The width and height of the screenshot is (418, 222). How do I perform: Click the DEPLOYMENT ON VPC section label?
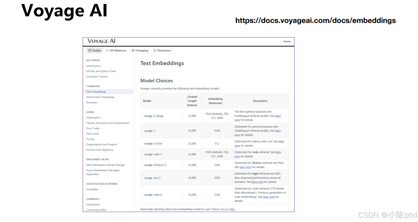click(98, 159)
